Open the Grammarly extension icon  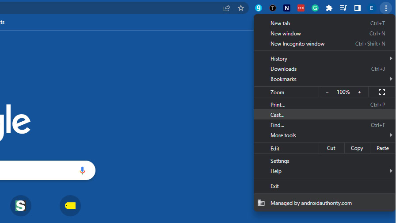click(315, 8)
